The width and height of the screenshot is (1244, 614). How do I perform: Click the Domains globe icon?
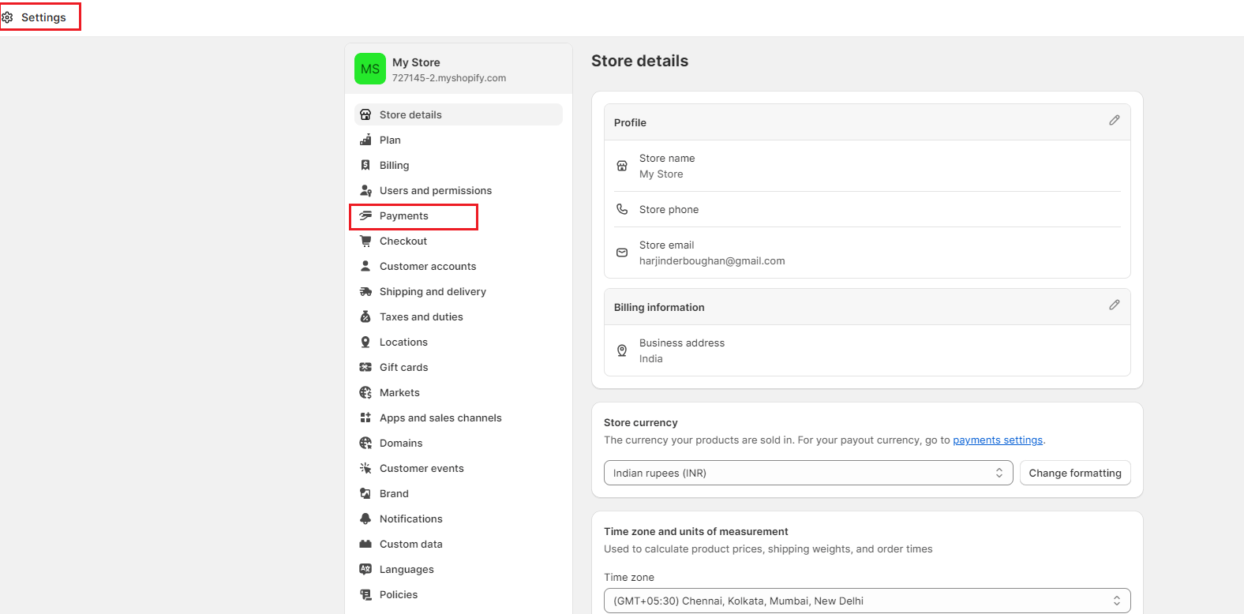(365, 443)
